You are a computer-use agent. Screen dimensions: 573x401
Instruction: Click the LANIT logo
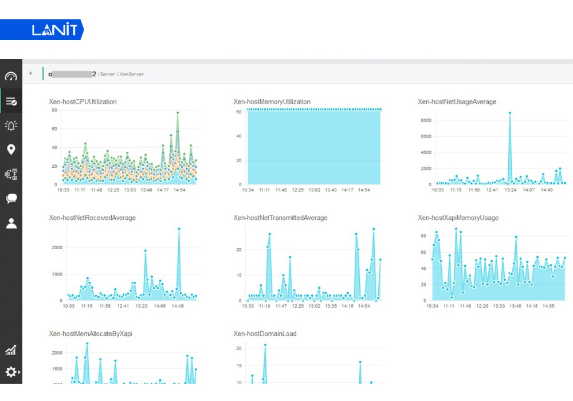click(x=54, y=30)
